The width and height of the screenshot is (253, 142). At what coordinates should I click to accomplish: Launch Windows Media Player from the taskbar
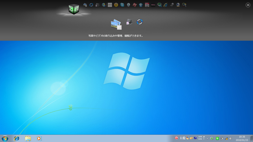(39, 138)
